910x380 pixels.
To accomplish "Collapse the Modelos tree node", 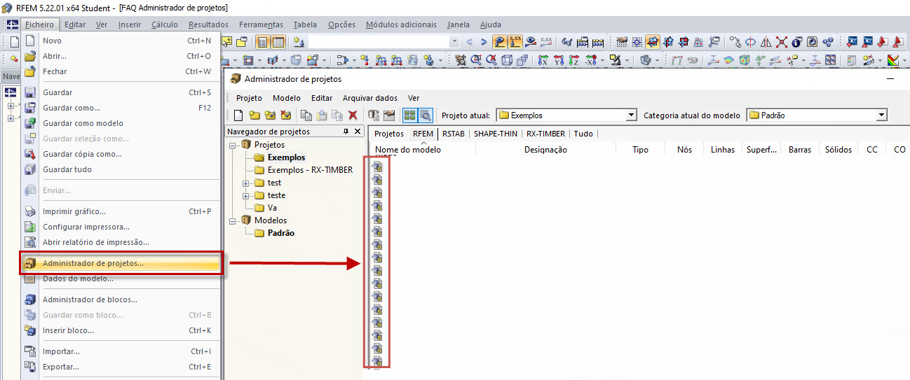I will click(x=232, y=220).
